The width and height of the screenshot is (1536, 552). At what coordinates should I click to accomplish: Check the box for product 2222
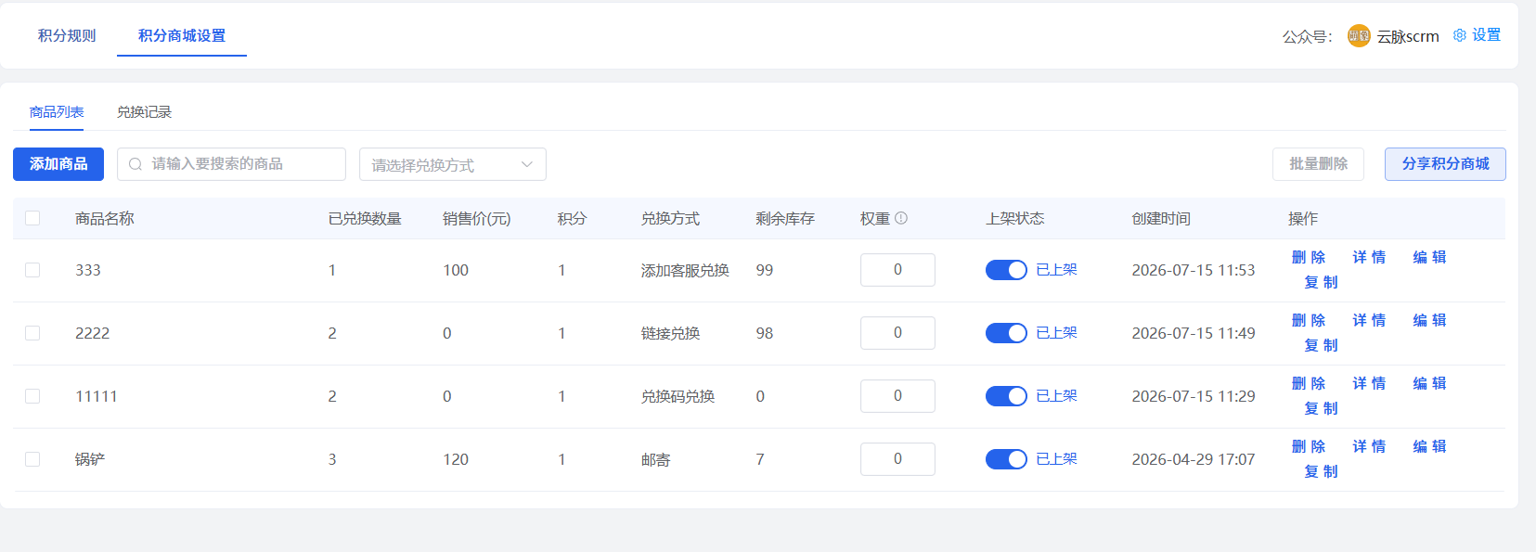(32, 333)
